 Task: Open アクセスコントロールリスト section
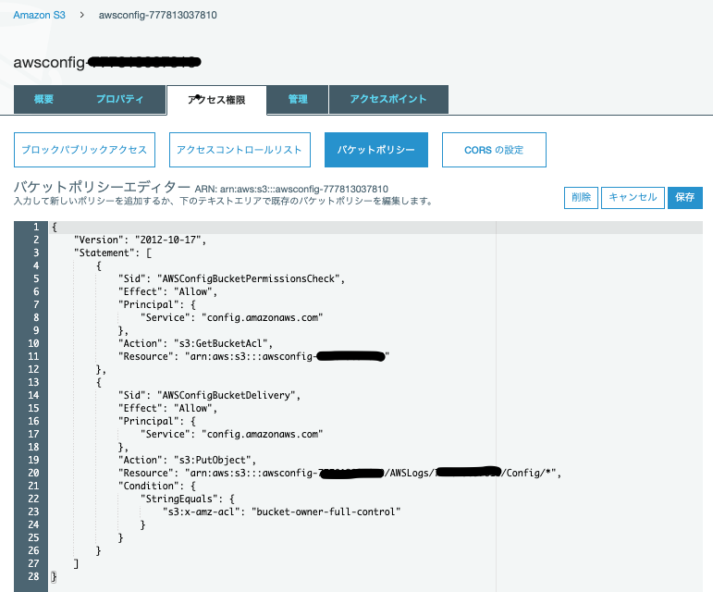click(x=240, y=150)
